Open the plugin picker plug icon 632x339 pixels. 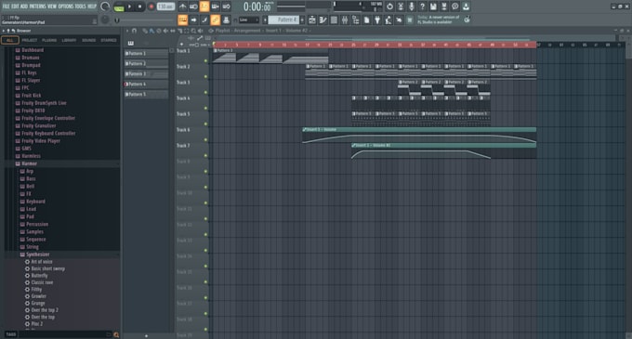[377, 20]
